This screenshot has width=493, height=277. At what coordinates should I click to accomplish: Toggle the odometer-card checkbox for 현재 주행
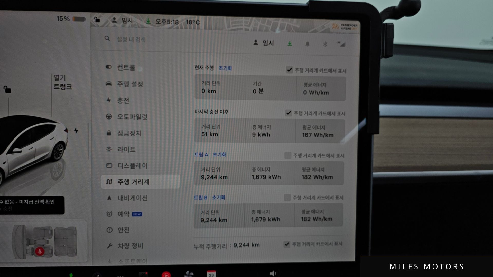click(289, 70)
